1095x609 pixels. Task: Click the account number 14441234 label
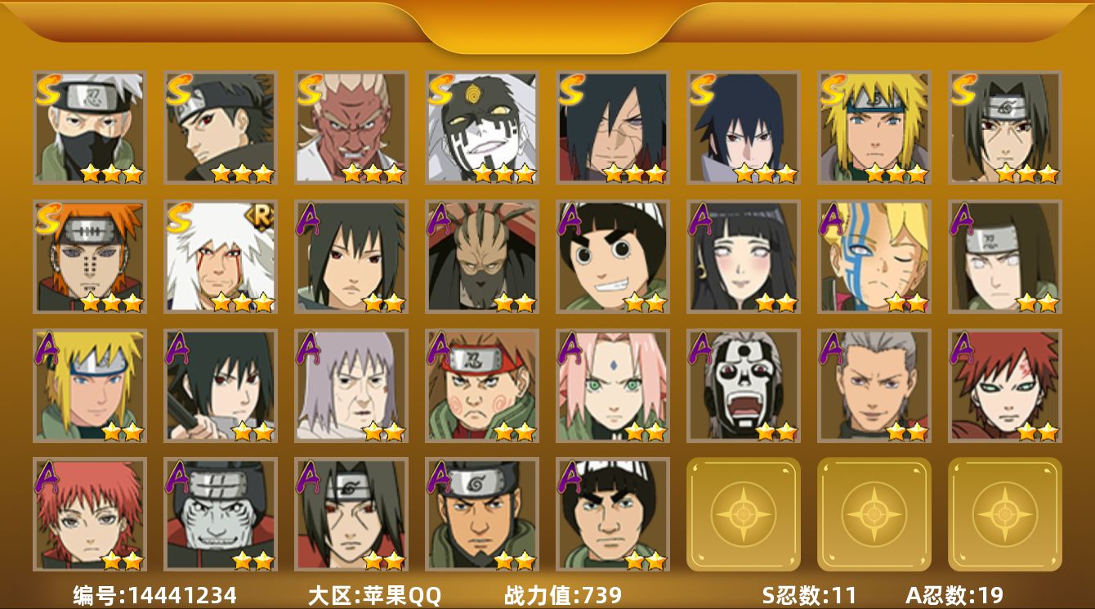[154, 595]
